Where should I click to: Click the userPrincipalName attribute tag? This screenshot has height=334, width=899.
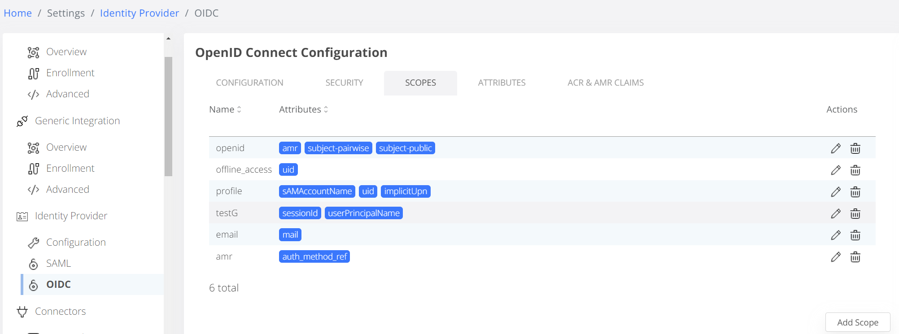tap(363, 213)
